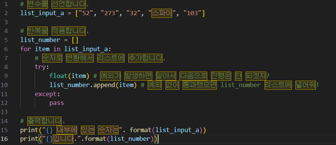The height and width of the screenshot is (145, 336).
Task: Click the empty brackets [] on line 5
Action: (x=75, y=40)
